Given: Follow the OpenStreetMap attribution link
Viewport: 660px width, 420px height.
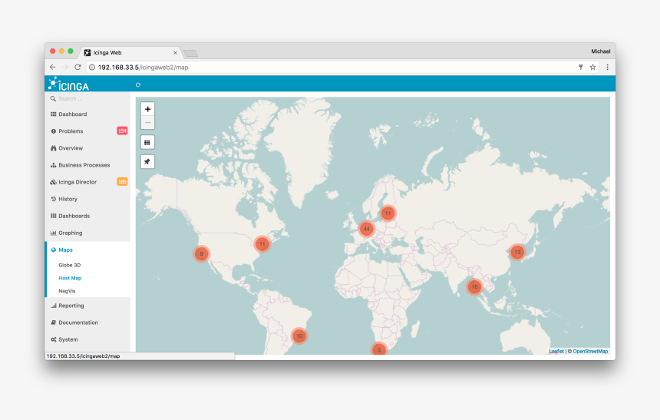Looking at the screenshot, I should click(x=590, y=351).
